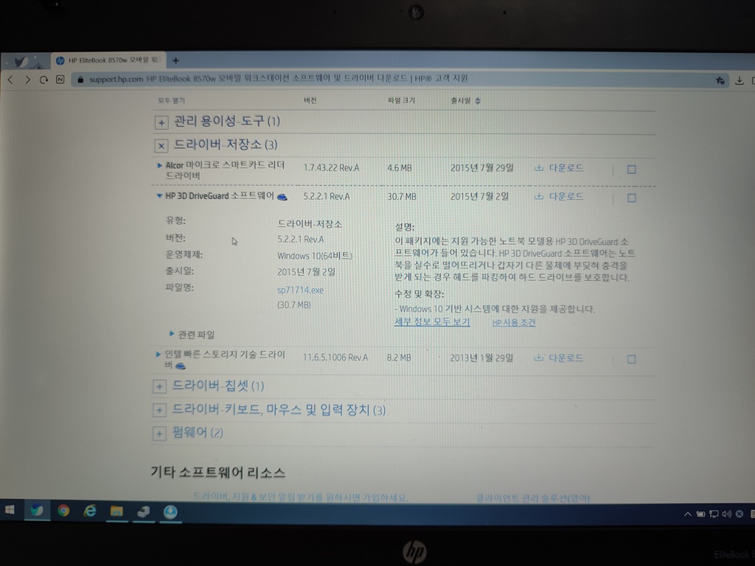Go back with the browser back arrow
Viewport: 755px width, 566px height.
[10, 80]
